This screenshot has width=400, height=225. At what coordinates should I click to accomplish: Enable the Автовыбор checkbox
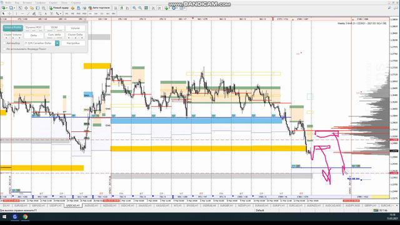point(4,43)
